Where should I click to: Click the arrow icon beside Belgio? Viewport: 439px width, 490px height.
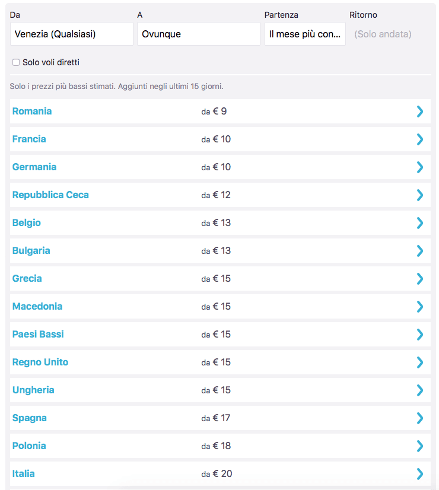(420, 223)
